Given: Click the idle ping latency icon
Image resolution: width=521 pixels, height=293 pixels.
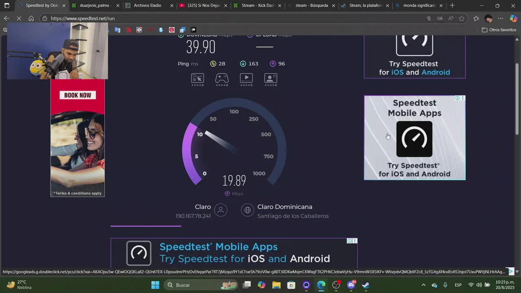Looking at the screenshot, I should coord(213,63).
